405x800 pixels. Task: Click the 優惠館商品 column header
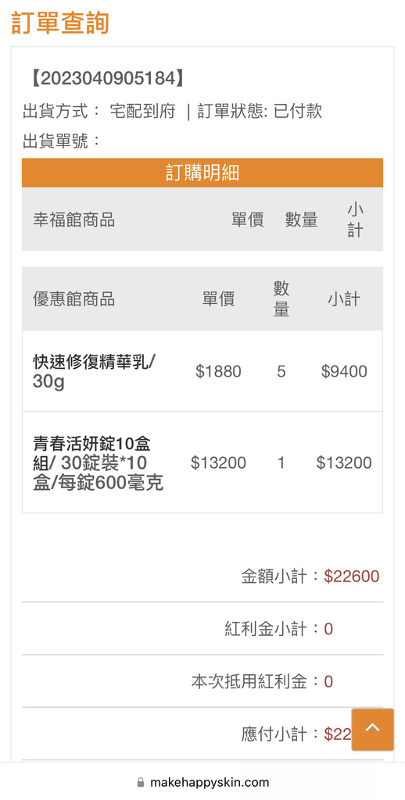[x=74, y=299]
